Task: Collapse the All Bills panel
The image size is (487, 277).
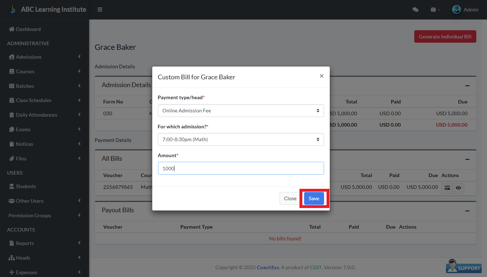Action: click(x=467, y=159)
